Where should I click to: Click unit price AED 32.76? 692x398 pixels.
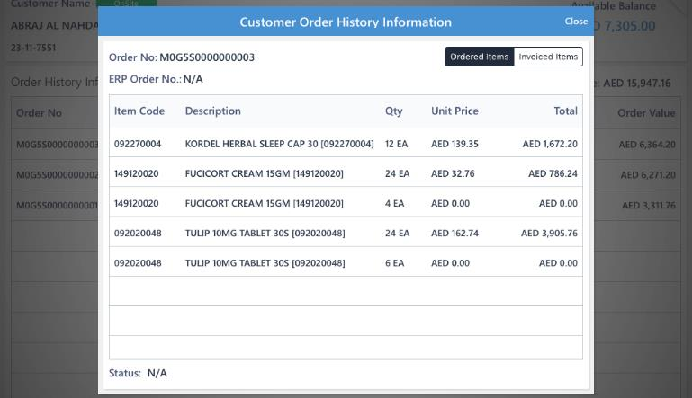[453, 173]
